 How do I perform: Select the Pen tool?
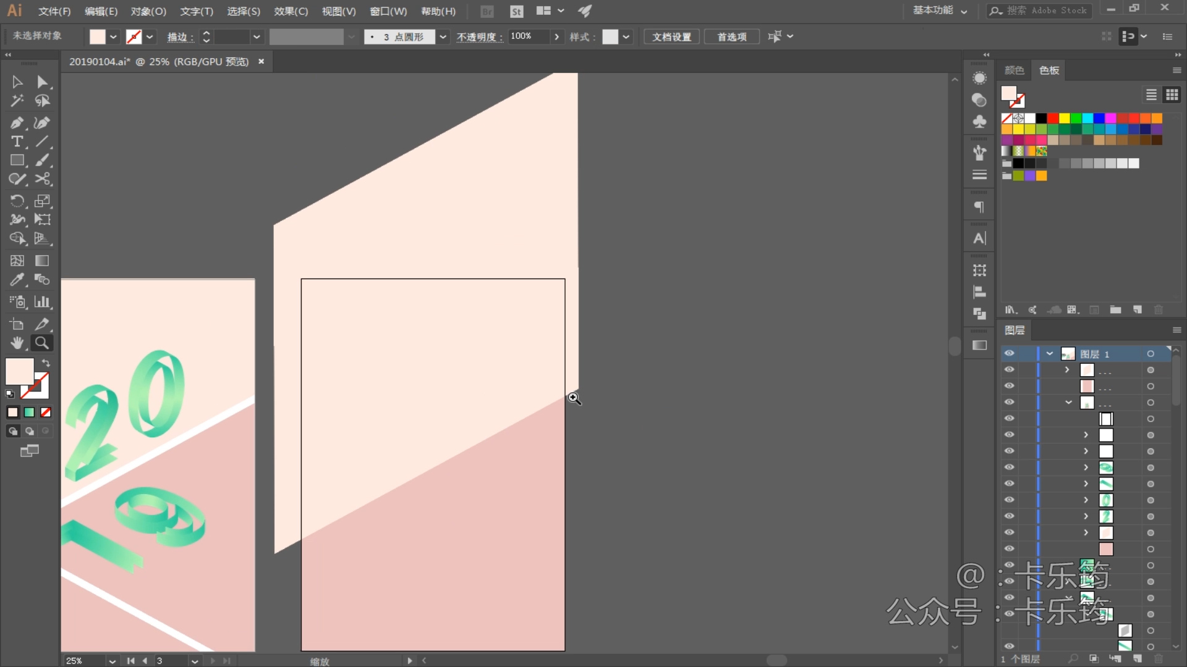click(17, 122)
